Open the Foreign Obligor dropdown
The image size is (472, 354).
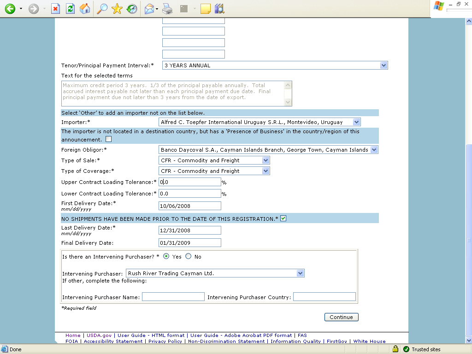pyautogui.click(x=374, y=150)
